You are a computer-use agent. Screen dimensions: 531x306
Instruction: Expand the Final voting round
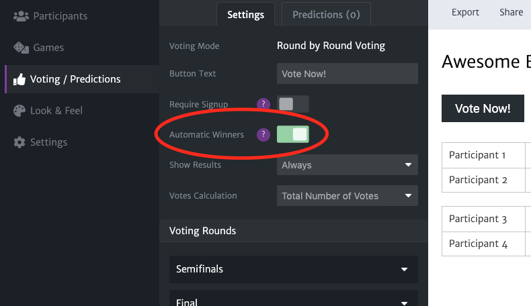tap(293, 299)
